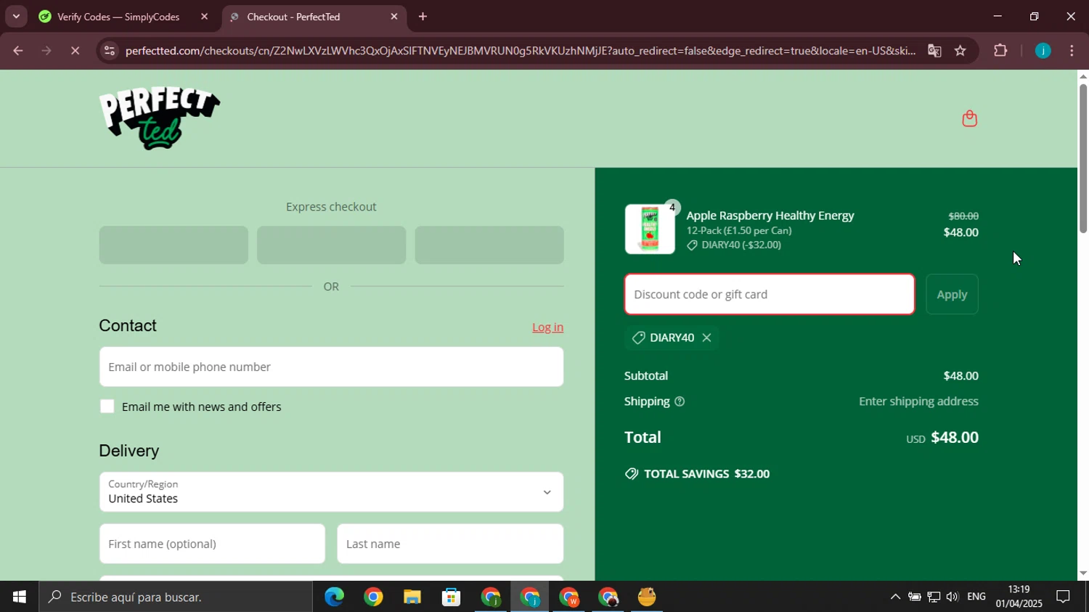Remove the DIARY40 discount code tag
Screen dimensions: 1089x612
(x=706, y=338)
